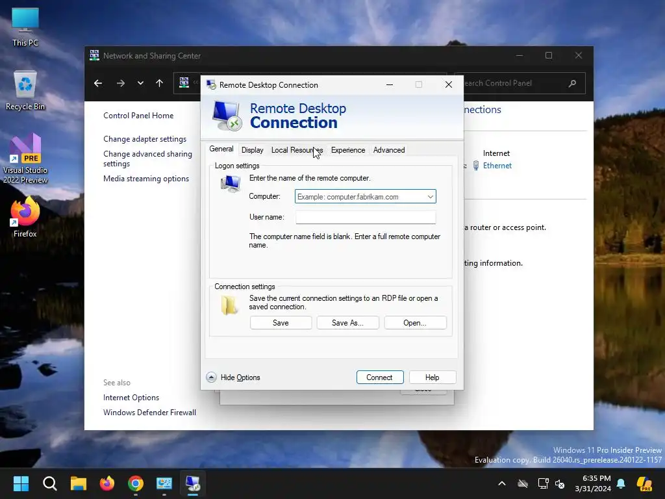Image resolution: width=665 pixels, height=499 pixels.
Task: Switch to the Display tab
Action: (253, 150)
